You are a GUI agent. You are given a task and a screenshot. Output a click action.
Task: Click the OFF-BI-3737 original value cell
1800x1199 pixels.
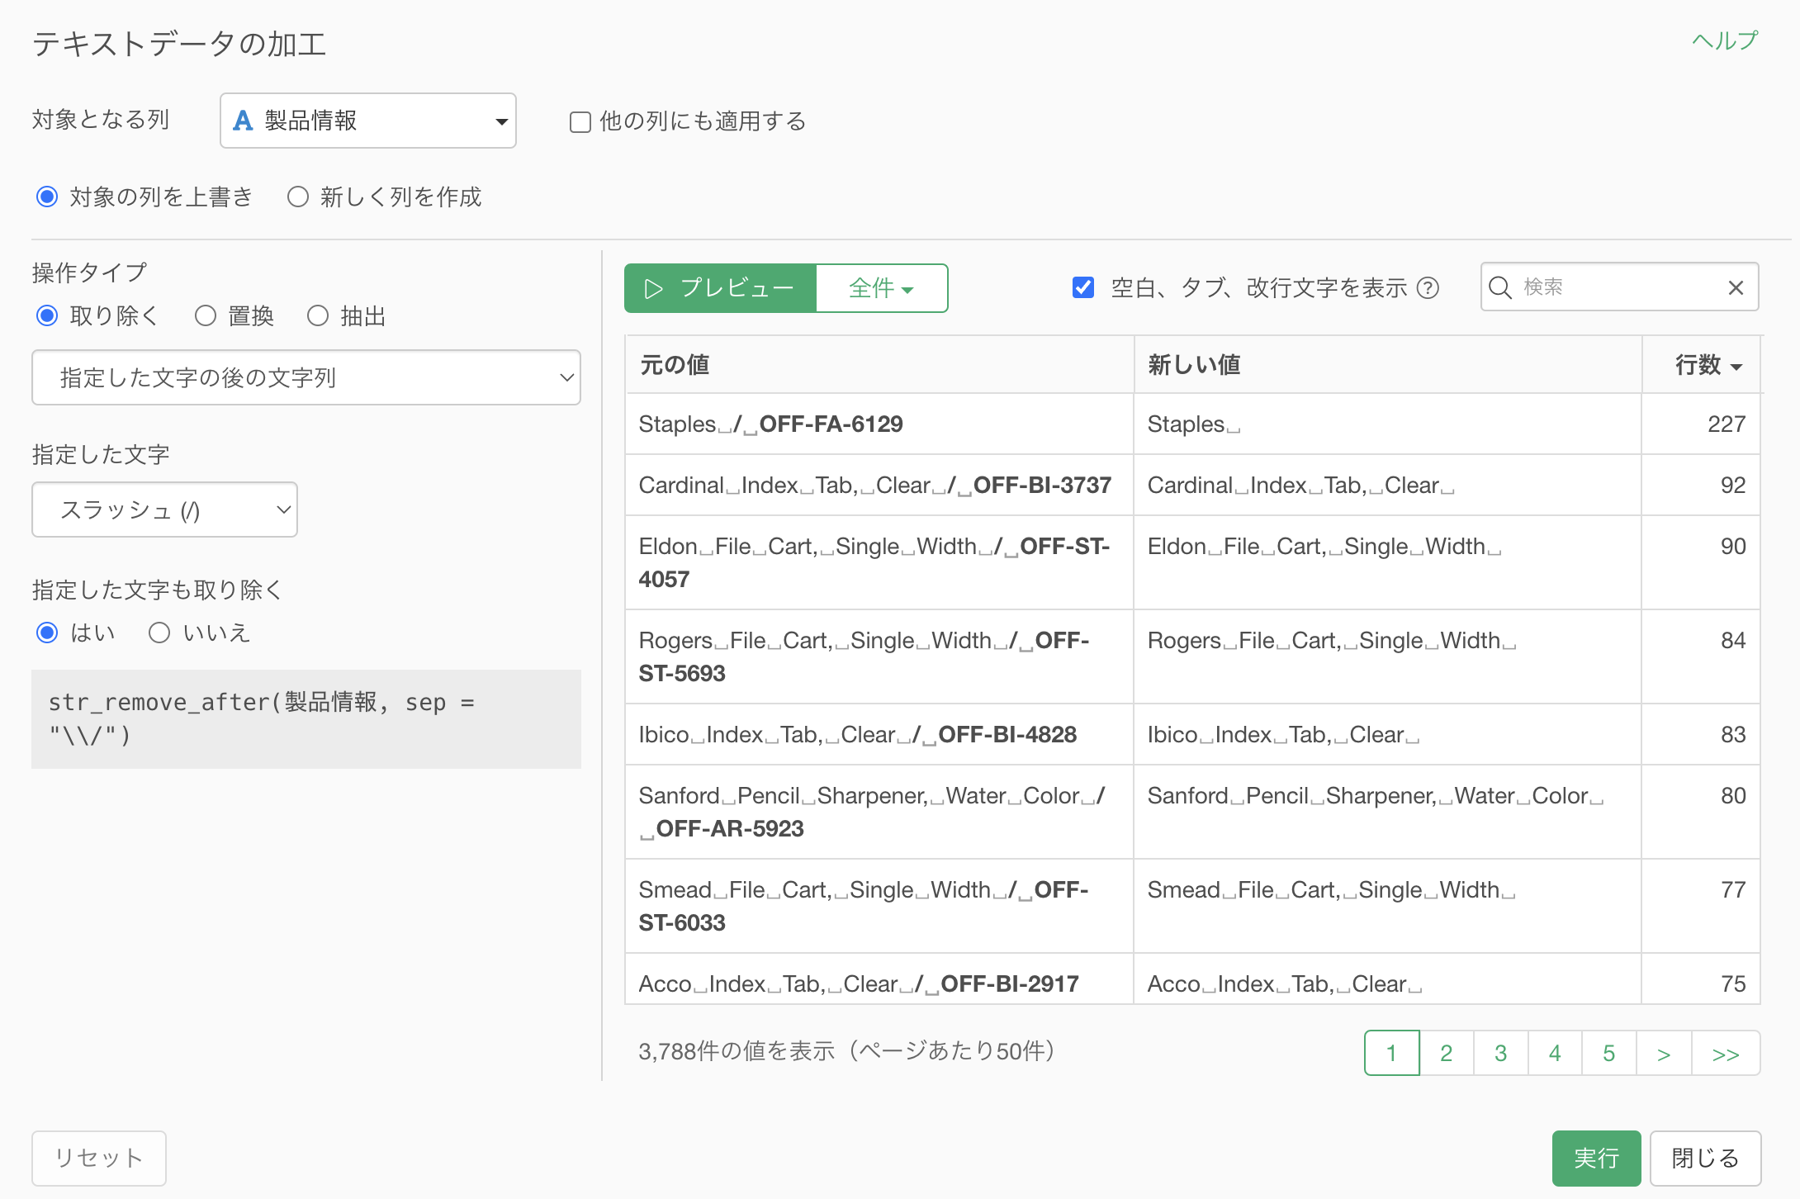click(x=879, y=485)
